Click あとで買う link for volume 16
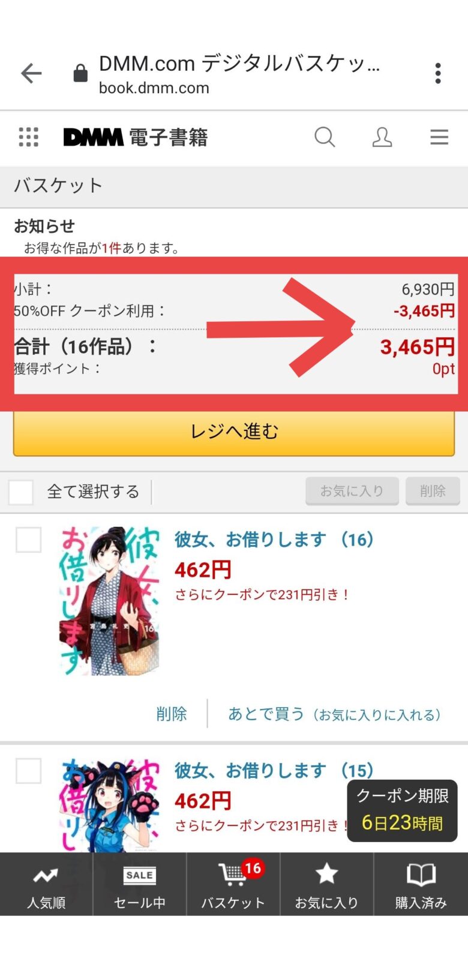468x973 pixels. (335, 714)
